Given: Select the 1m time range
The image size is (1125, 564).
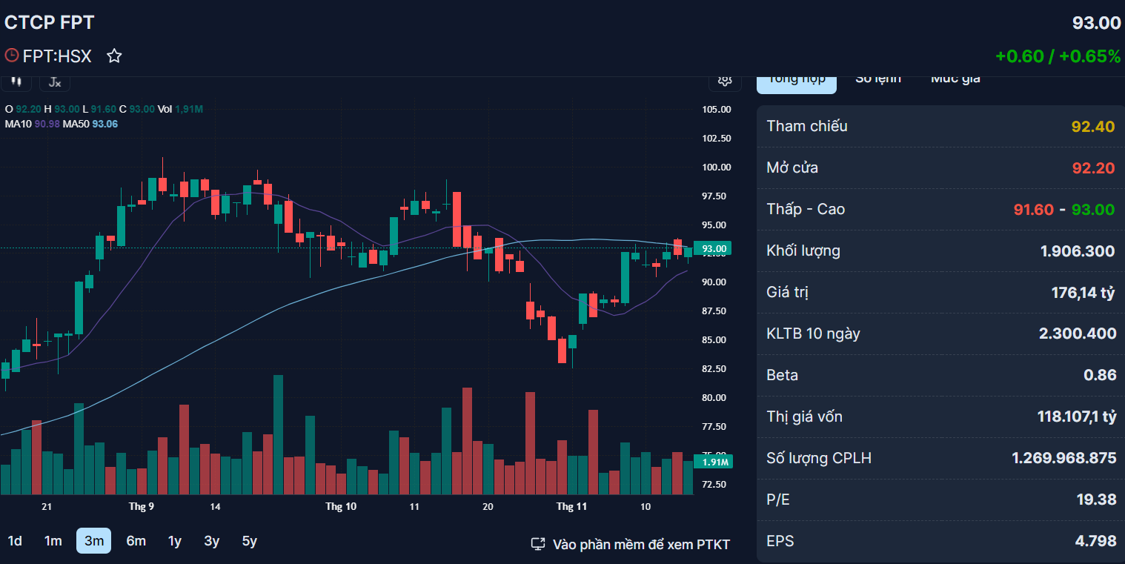Looking at the screenshot, I should (x=53, y=541).
